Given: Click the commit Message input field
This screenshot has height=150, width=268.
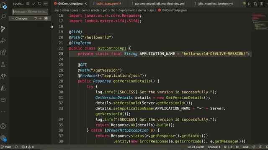Looking at the screenshot, I should [30, 12].
